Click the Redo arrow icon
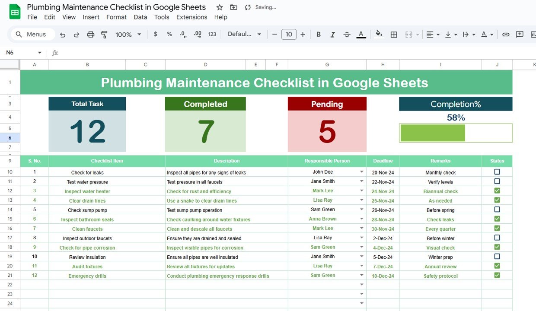 coord(77,35)
